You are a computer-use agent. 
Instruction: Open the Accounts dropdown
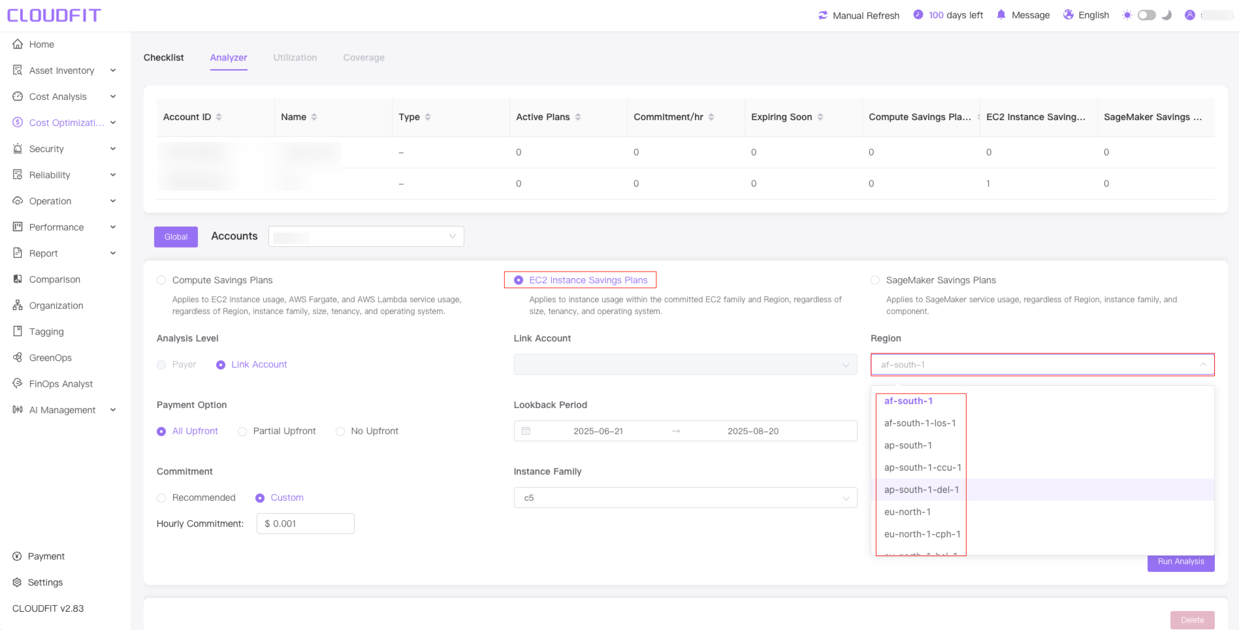pos(366,236)
